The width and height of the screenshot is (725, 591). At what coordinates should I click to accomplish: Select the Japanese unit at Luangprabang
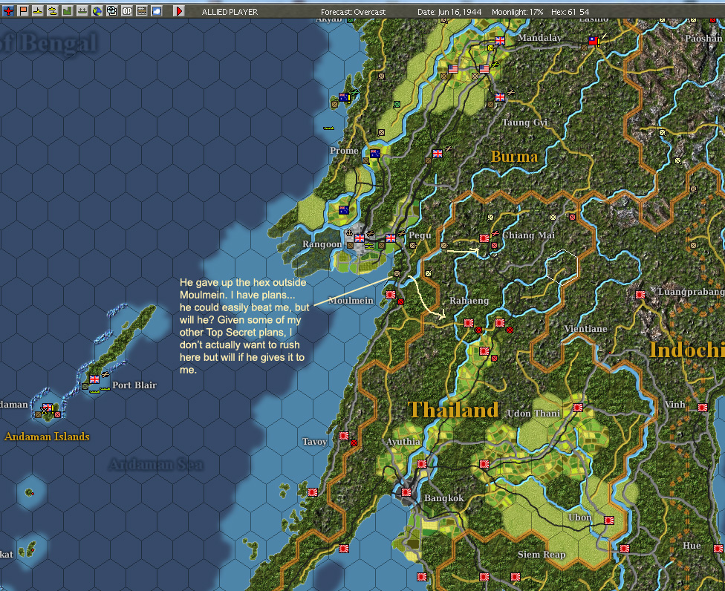(x=640, y=294)
